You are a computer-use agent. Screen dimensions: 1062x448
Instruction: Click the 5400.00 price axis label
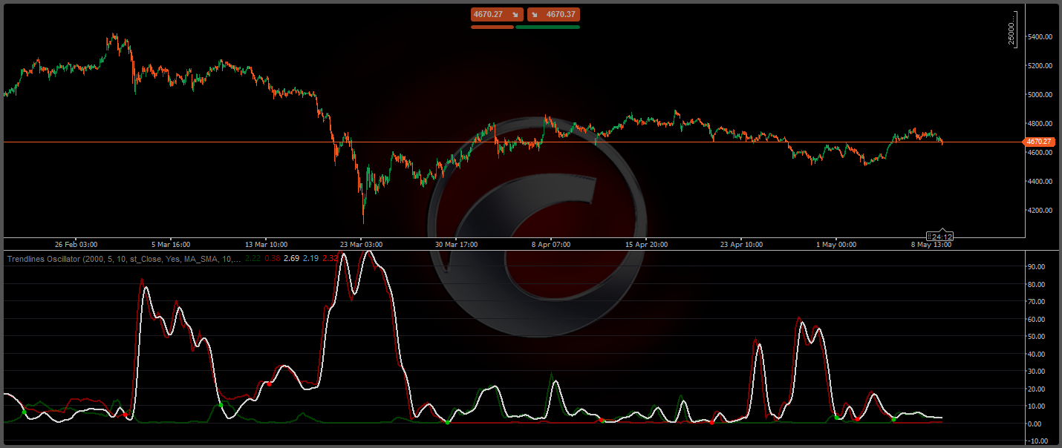pyautogui.click(x=1040, y=36)
